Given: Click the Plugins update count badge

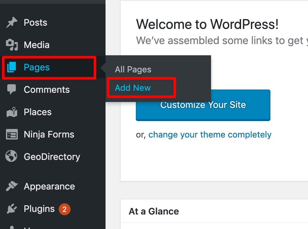Looking at the screenshot, I should (x=65, y=209).
